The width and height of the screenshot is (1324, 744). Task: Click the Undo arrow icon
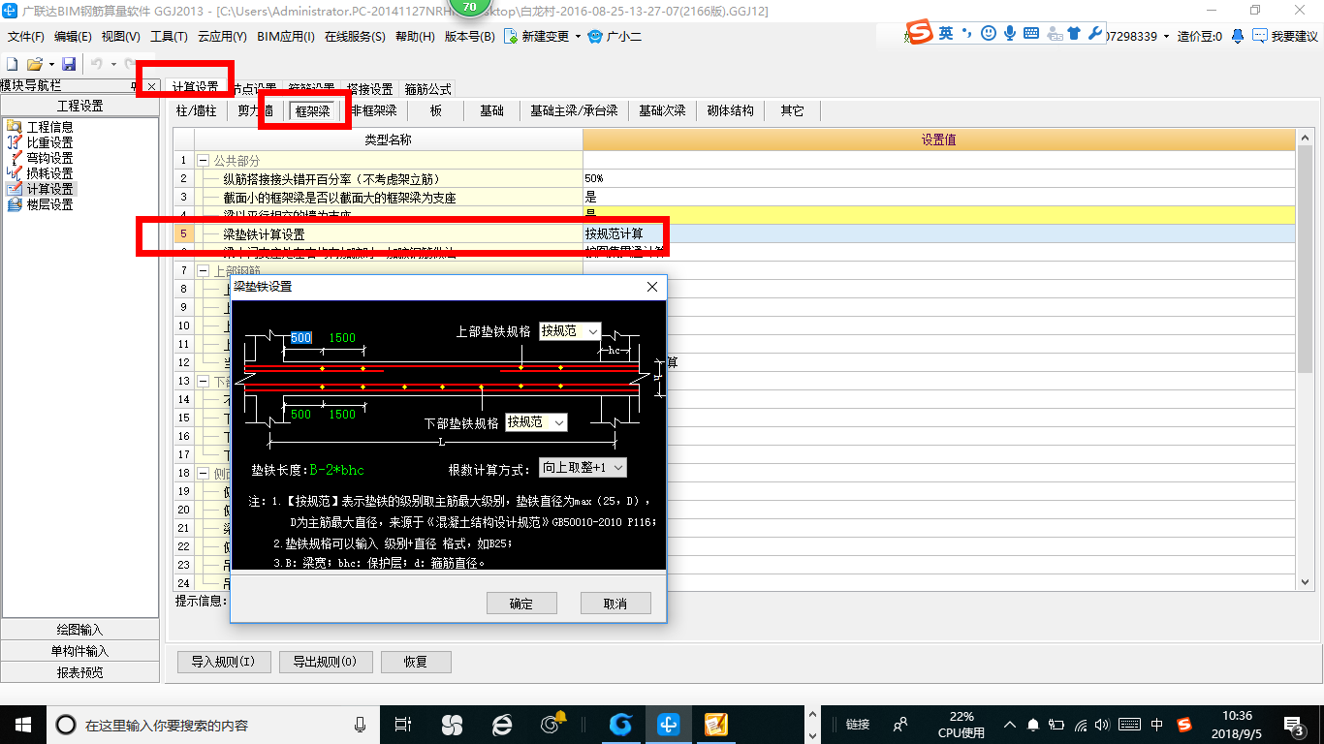(96, 63)
